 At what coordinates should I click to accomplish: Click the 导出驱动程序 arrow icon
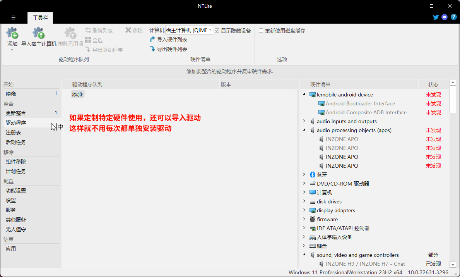pyautogui.click(x=88, y=50)
